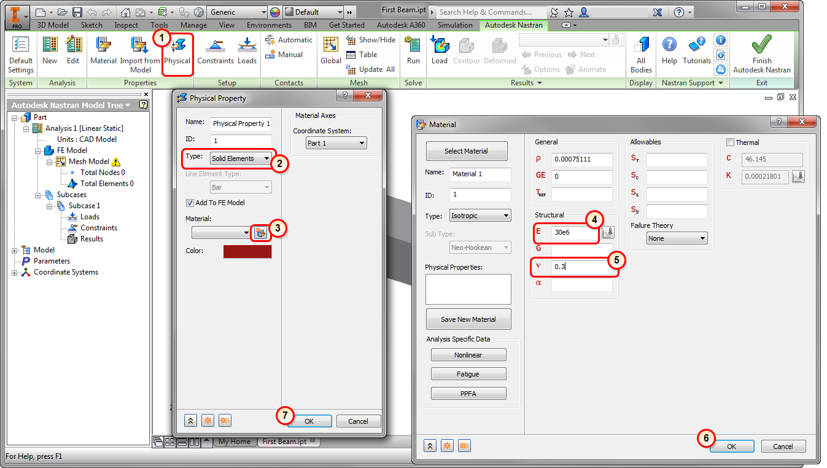The width and height of the screenshot is (827, 468).
Task: Switch to the Simulation ribbon tab
Action: [x=455, y=25]
